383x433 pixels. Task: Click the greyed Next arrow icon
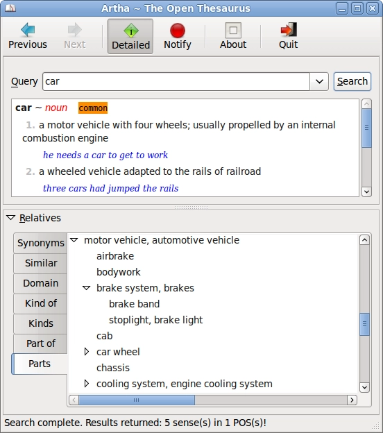(x=74, y=30)
